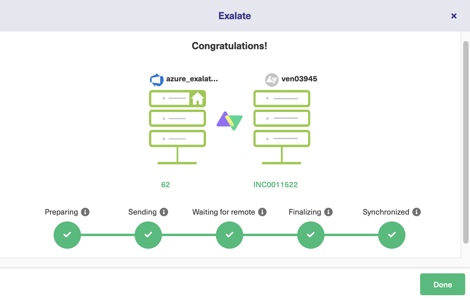Click the Preparing step checkmark circle
The image size is (470, 300).
tap(67, 235)
